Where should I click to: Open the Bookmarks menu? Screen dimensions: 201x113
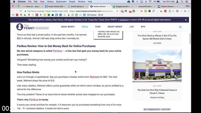click(61, 2)
